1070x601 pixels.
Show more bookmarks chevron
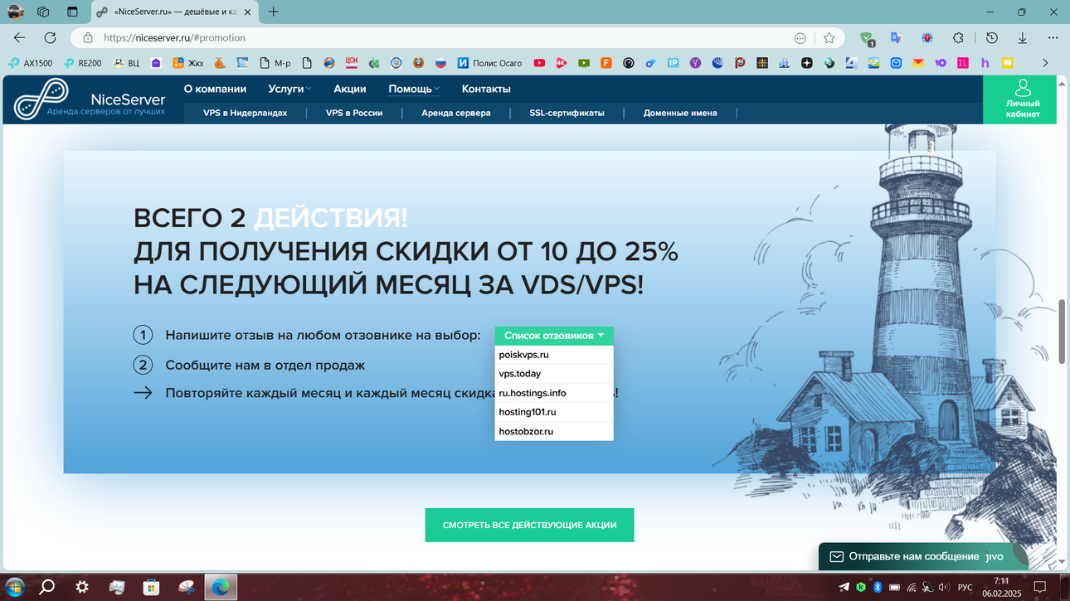point(1045,63)
